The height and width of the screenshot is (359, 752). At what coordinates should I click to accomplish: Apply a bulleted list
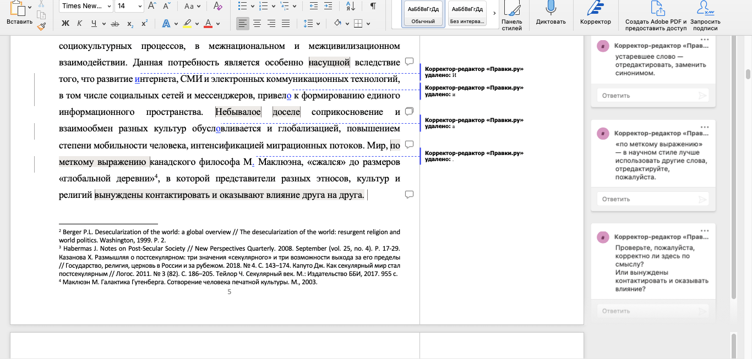click(242, 6)
